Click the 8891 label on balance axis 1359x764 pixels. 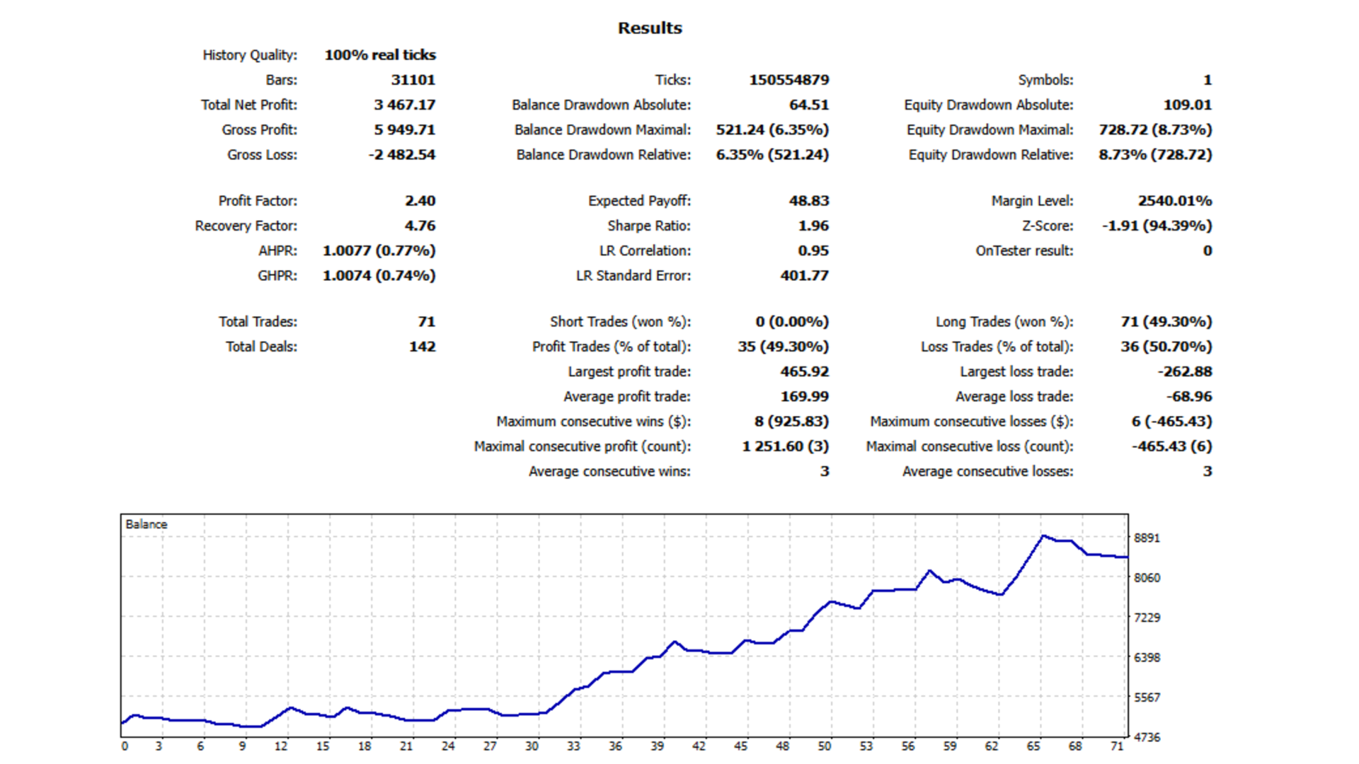click(x=1147, y=538)
